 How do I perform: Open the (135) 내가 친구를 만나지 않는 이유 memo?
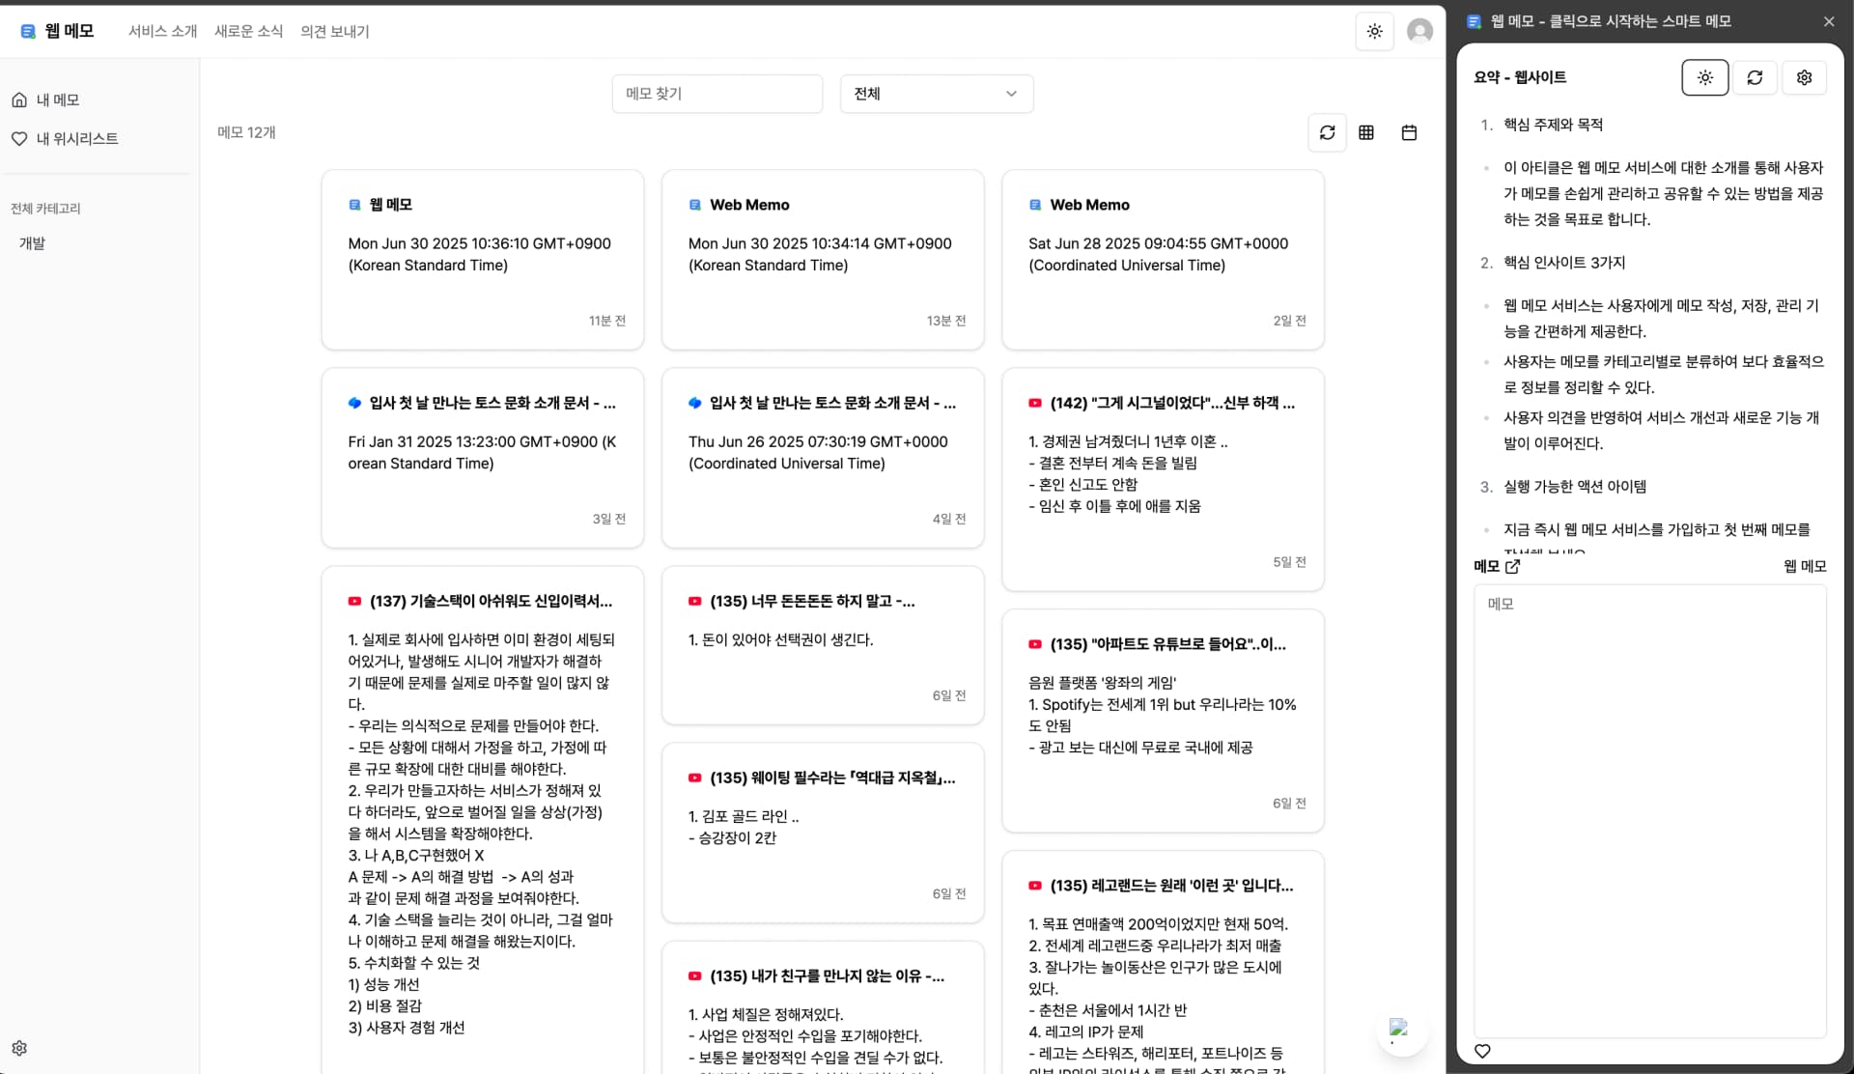pyautogui.click(x=823, y=1007)
